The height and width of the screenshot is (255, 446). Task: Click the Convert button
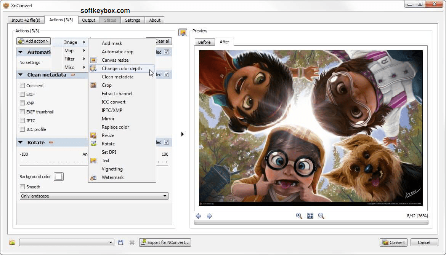(x=393, y=242)
